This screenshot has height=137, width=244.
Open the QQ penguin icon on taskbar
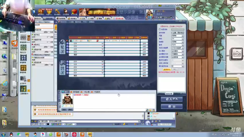pos(11,134)
